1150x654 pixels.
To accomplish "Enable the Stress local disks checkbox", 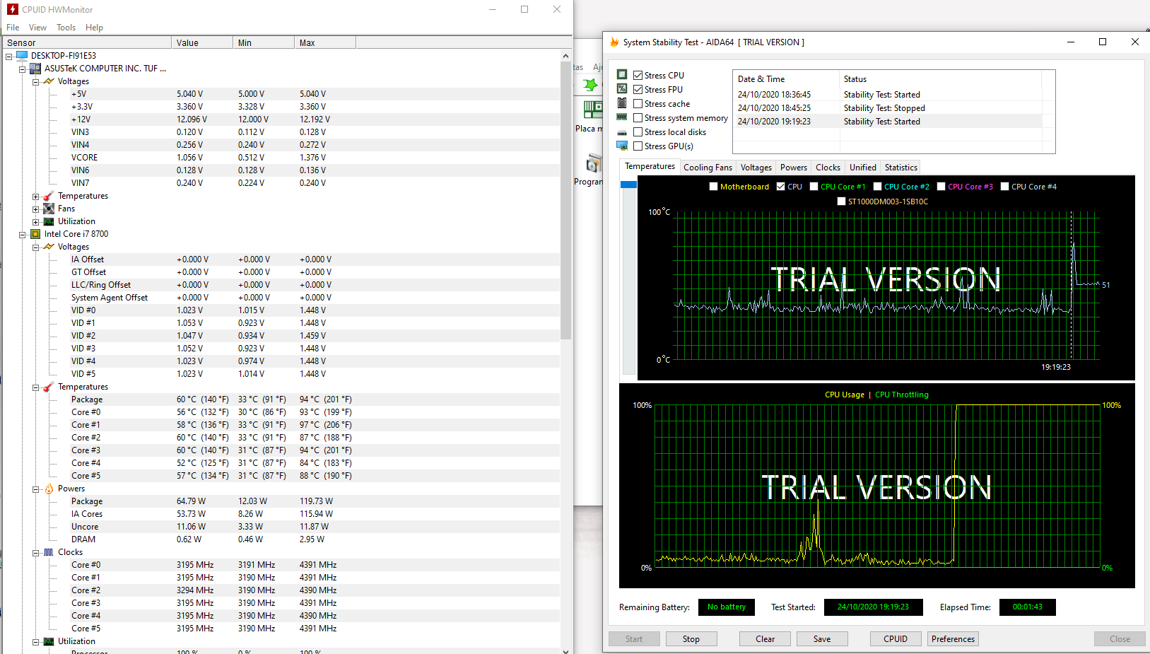I will click(638, 132).
